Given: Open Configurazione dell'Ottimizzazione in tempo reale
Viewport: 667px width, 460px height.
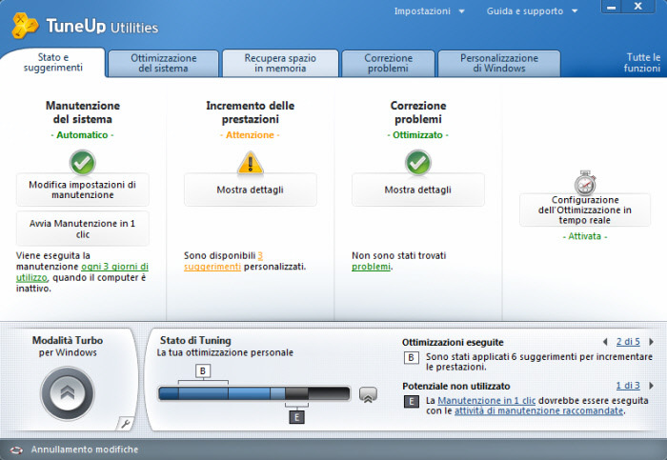Looking at the screenshot, I should tap(585, 210).
